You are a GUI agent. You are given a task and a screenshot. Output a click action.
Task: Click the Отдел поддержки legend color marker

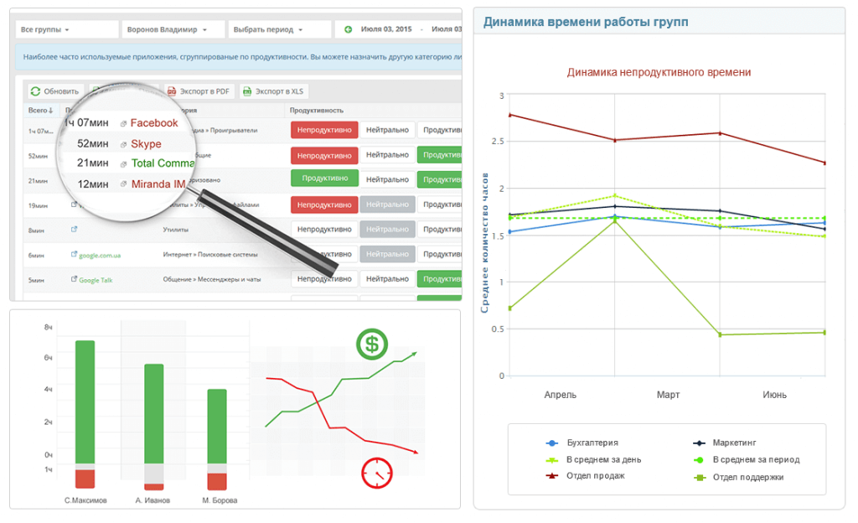click(699, 477)
